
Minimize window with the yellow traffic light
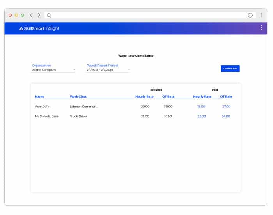16,15
